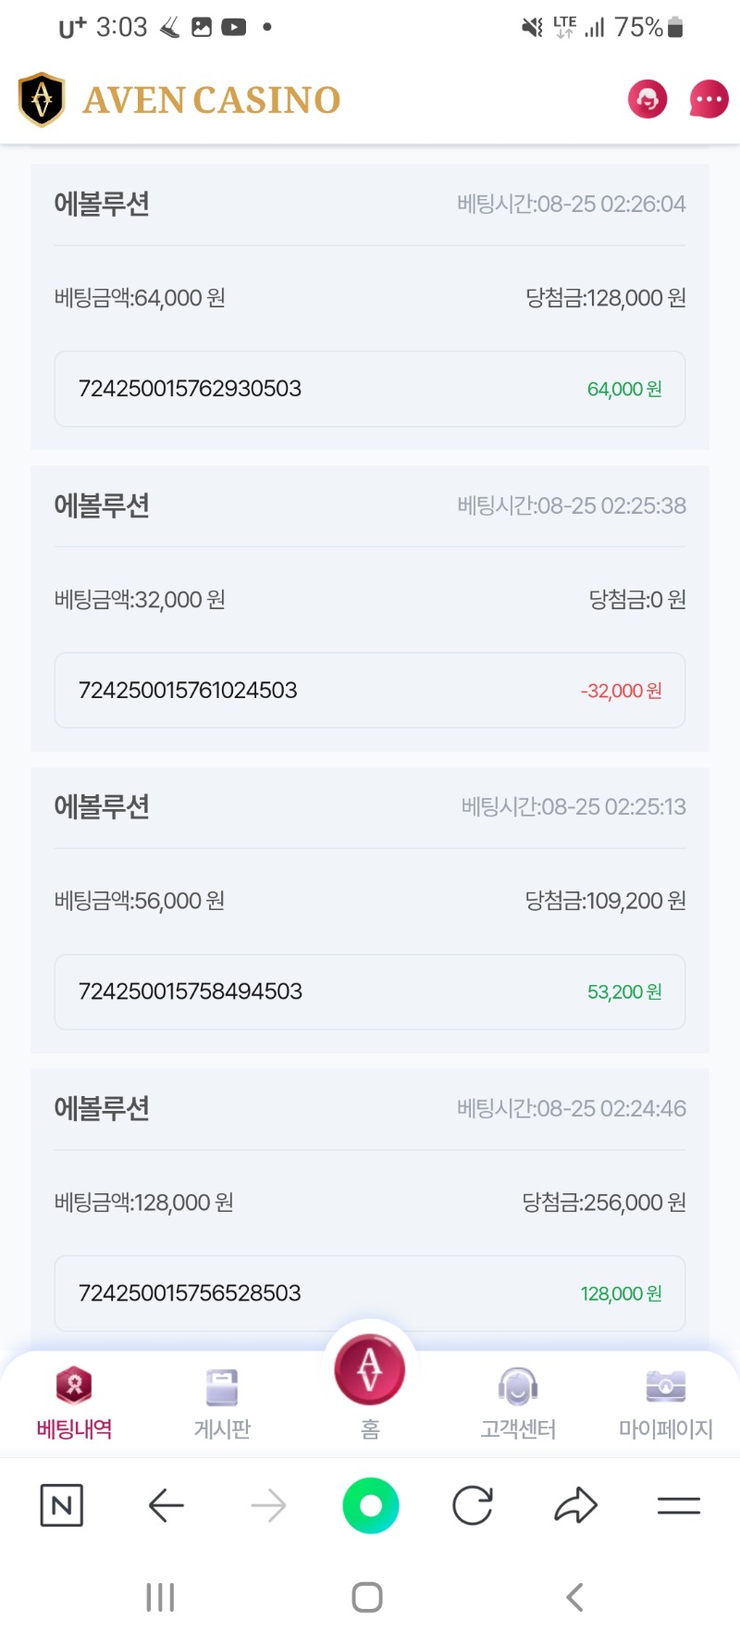Open the red chat bubble icon
Screen dimensions: 740x1646
pos(709,99)
